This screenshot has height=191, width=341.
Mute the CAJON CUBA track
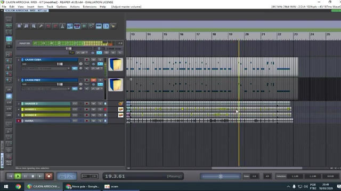click(94, 59)
